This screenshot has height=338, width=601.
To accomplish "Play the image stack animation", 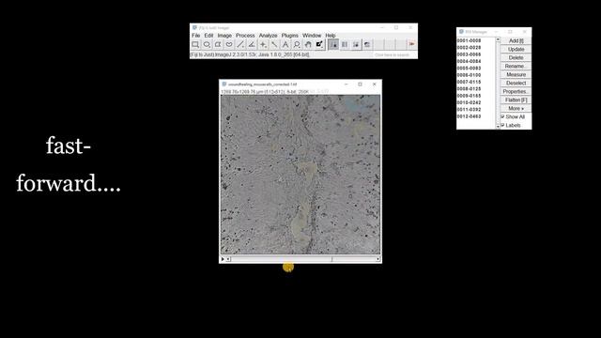I will [223, 259].
